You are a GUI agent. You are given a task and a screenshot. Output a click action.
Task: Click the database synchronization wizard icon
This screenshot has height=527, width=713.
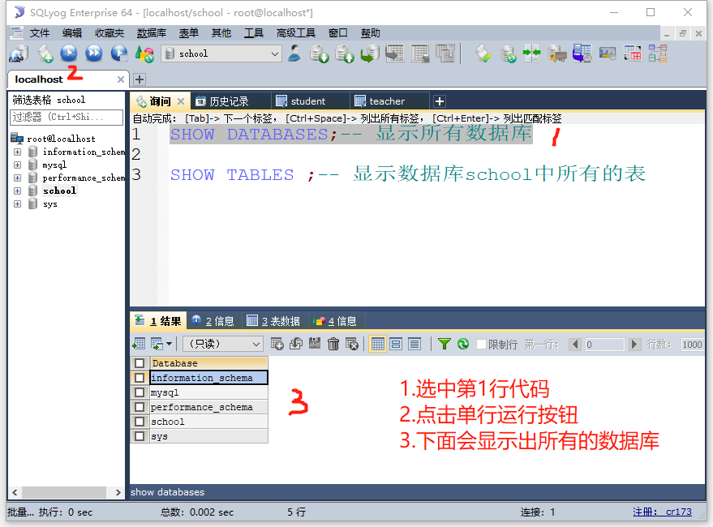[x=508, y=54]
